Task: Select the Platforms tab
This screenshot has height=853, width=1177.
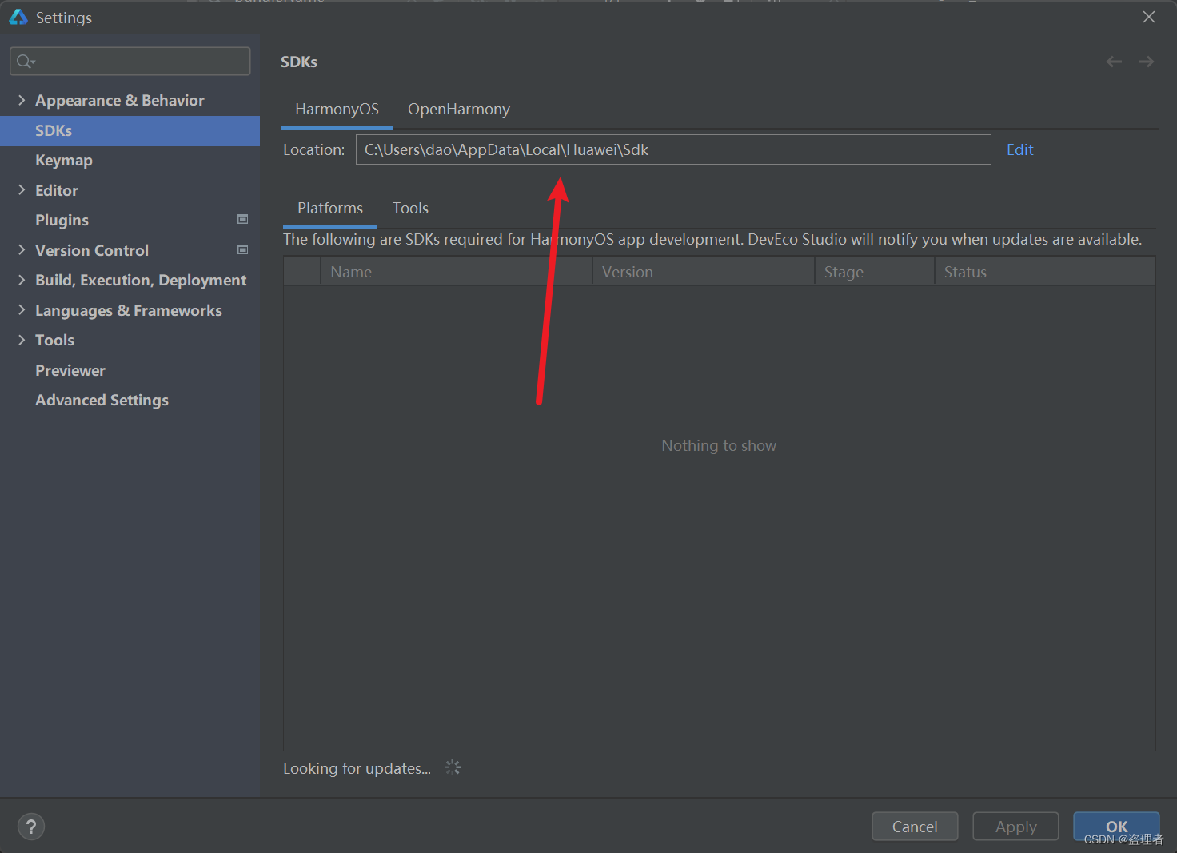Action: tap(330, 209)
